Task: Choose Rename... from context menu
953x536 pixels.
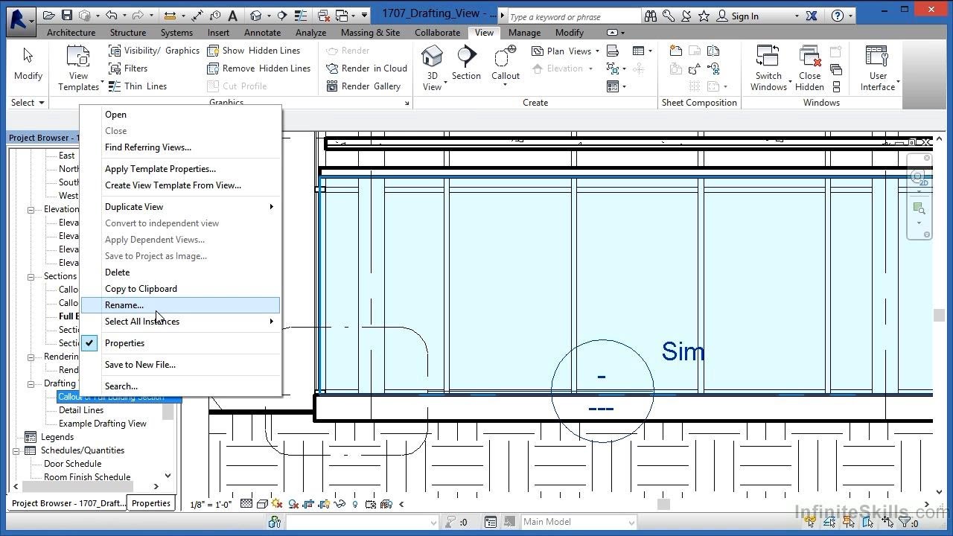Action: click(x=181, y=305)
